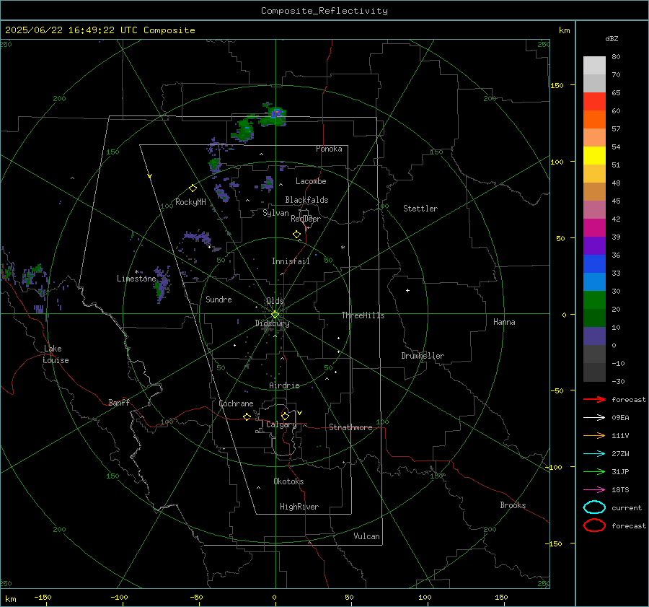The width and height of the screenshot is (649, 607).
Task: Click the Airdrie label
Action: tap(284, 385)
